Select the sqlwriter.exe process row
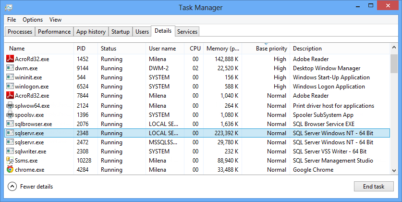The height and width of the screenshot is (202, 402). 192,151
